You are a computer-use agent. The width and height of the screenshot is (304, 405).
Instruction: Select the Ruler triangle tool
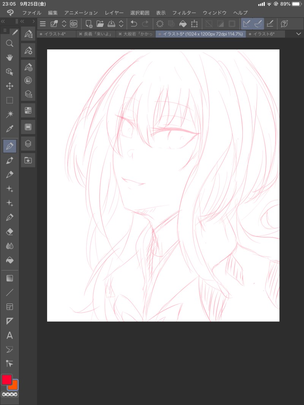coord(9,321)
